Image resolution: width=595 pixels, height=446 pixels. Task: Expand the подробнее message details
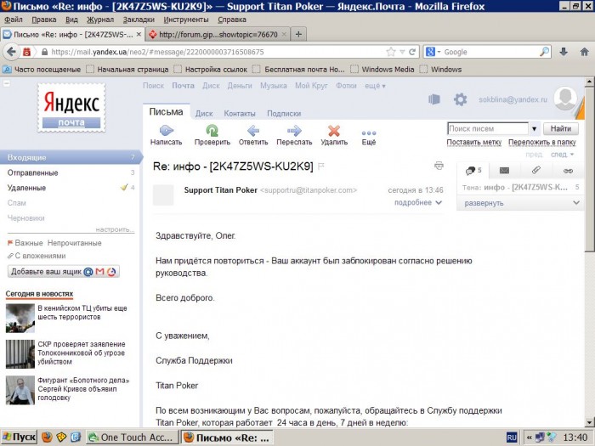tap(418, 202)
